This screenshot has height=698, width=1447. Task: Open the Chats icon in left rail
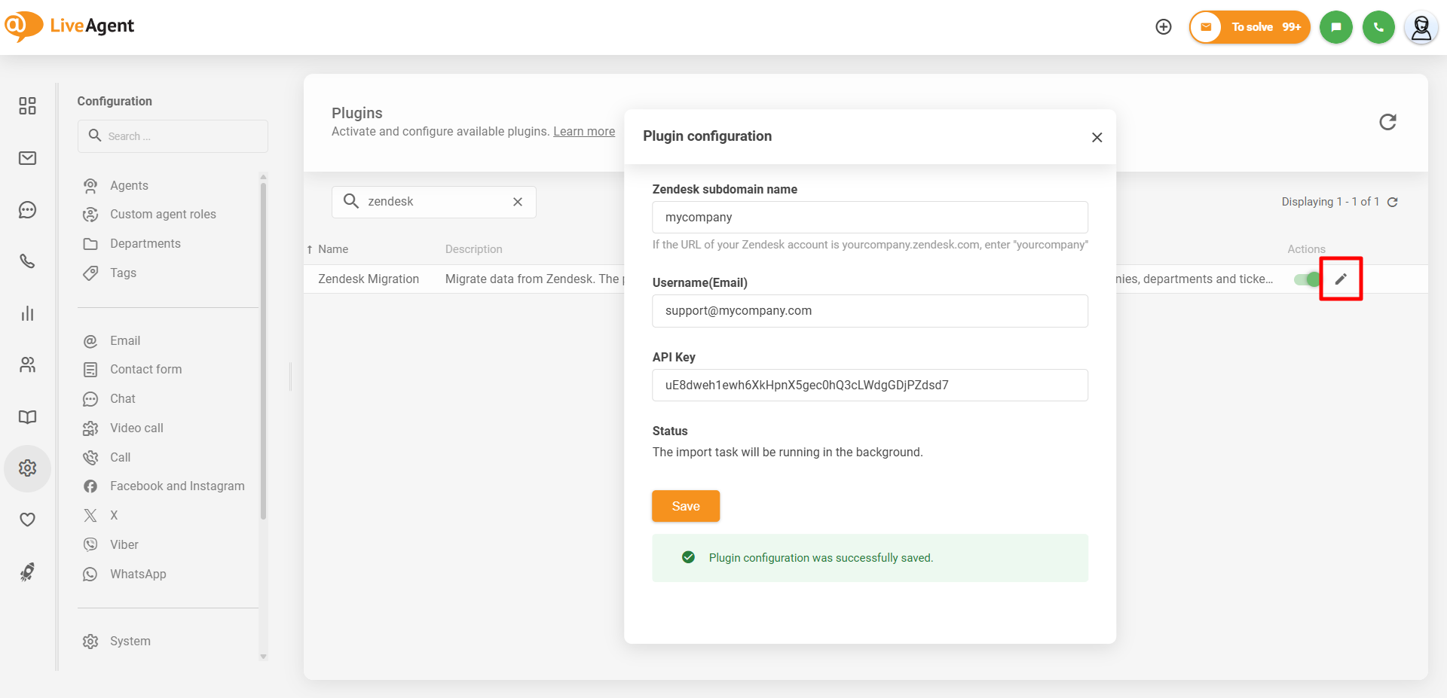coord(28,210)
